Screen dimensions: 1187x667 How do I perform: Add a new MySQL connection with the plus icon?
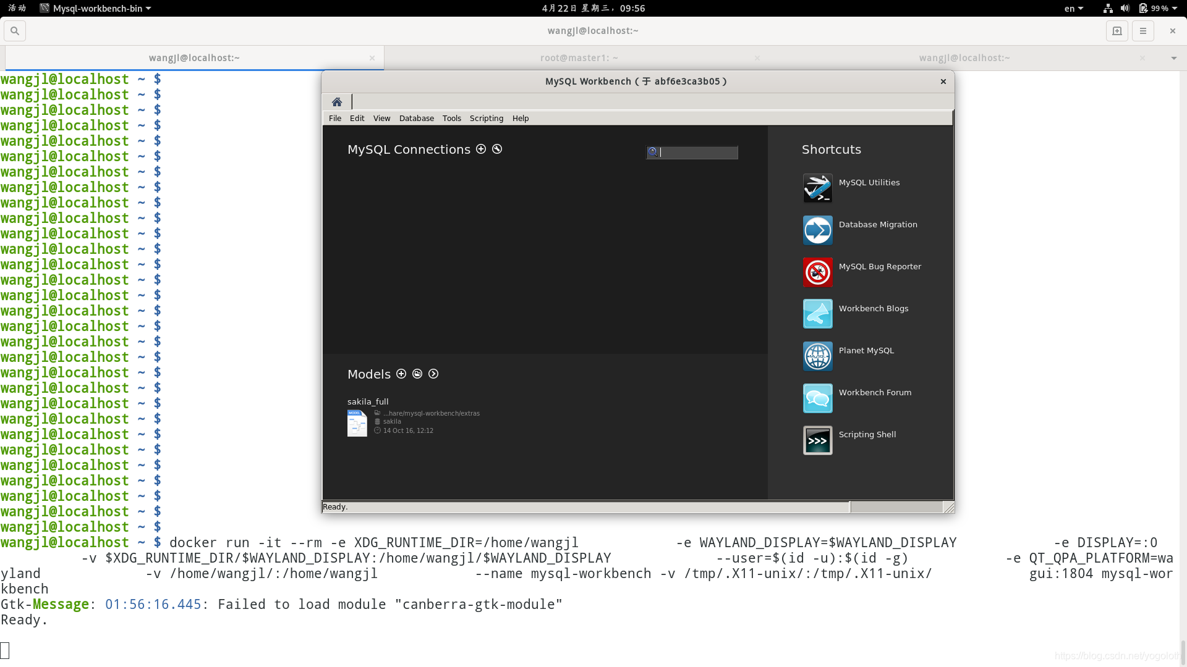tap(481, 149)
